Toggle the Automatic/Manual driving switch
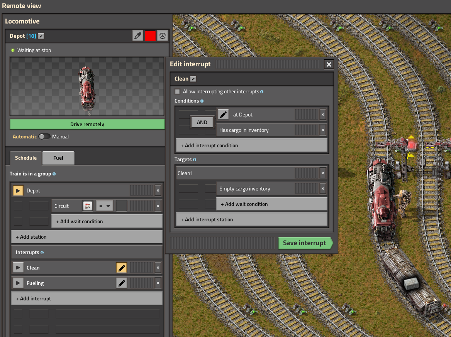The width and height of the screenshot is (451, 337). click(44, 136)
